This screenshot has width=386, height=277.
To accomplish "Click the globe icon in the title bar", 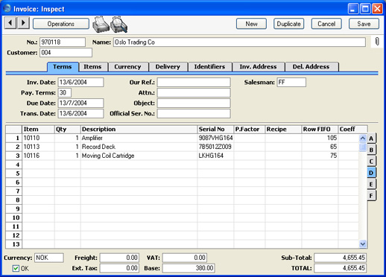I will tap(7, 8).
